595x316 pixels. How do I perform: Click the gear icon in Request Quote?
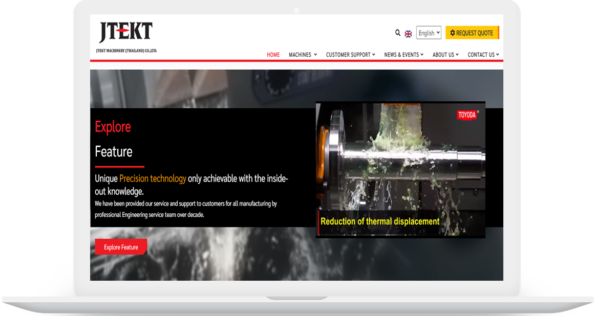click(x=452, y=33)
